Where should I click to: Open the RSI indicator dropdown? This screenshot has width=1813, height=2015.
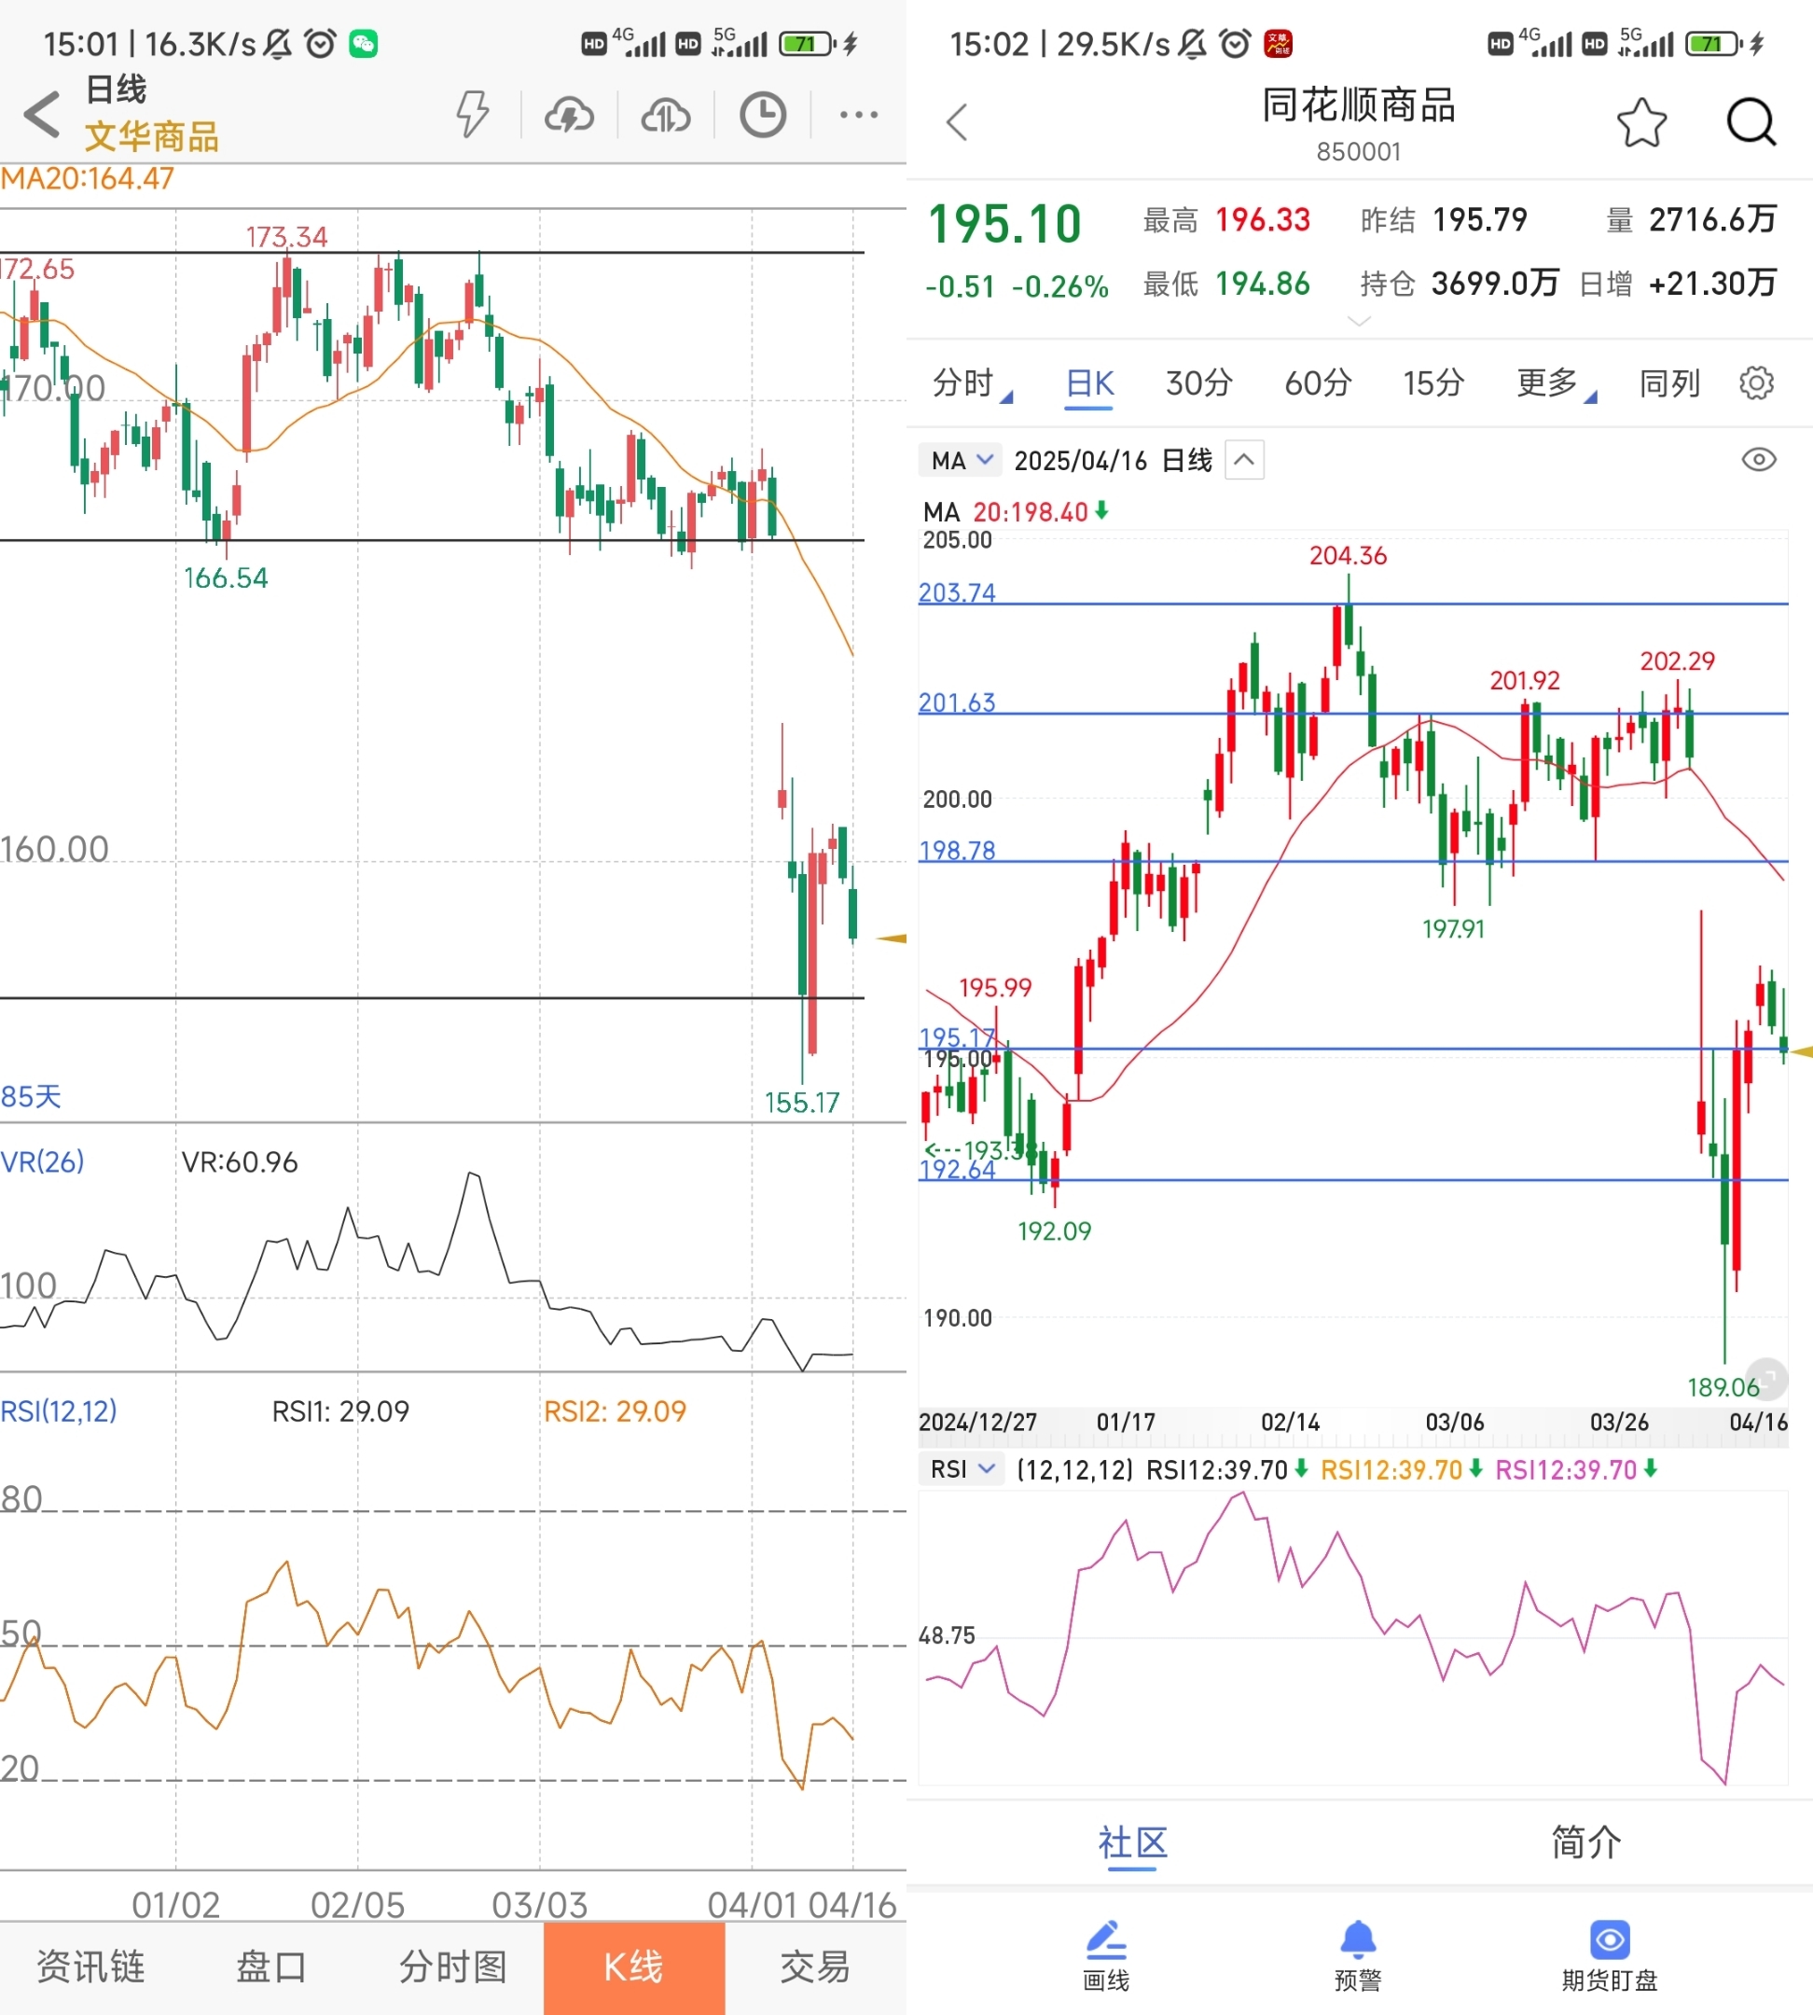[x=962, y=1469]
